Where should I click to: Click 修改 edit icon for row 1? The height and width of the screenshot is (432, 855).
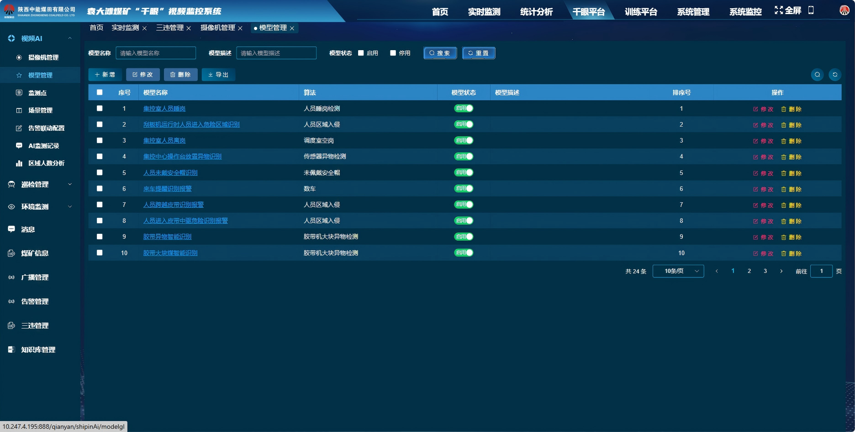click(x=755, y=109)
